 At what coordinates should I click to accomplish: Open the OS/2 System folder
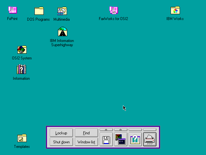click(22, 49)
